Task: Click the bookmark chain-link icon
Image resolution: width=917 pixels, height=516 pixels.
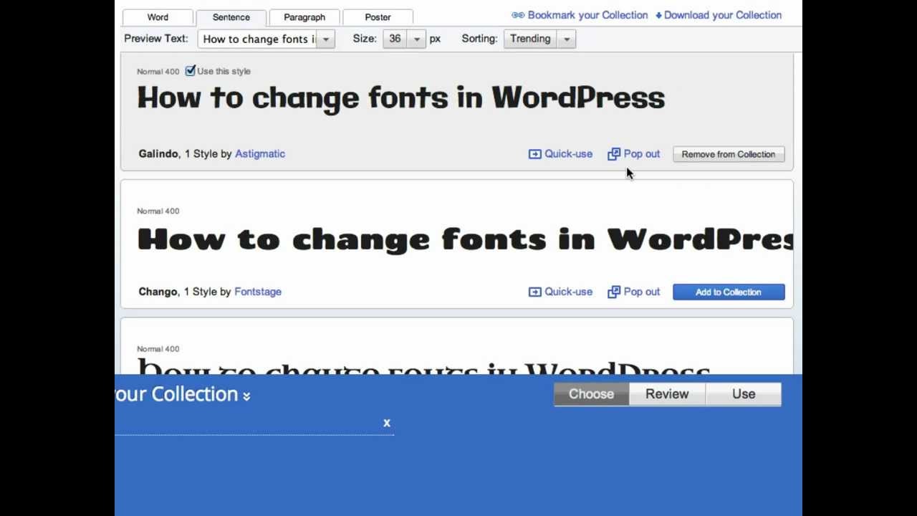Action: coord(518,15)
